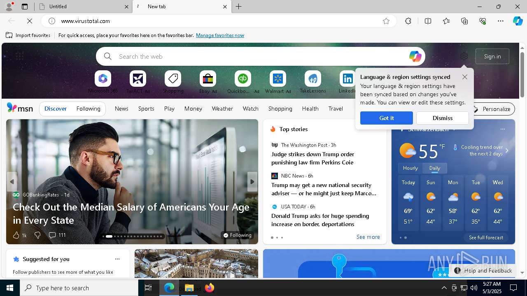
Task: Open the Copilot sidebar icon
Action: pyautogui.click(x=518, y=21)
